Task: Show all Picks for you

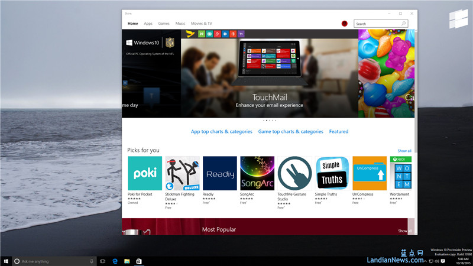Action: click(404, 151)
